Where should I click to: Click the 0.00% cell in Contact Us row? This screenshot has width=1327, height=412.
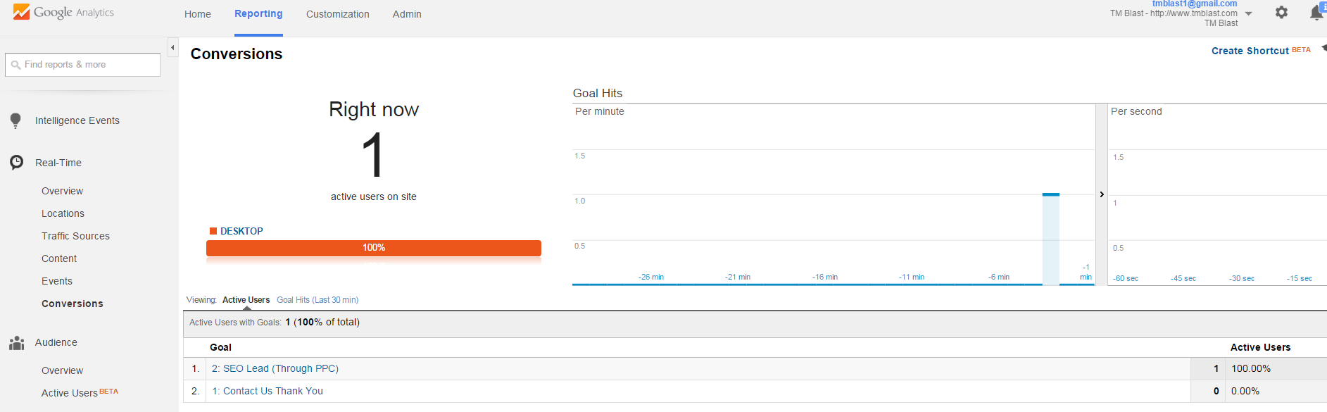click(x=1245, y=391)
